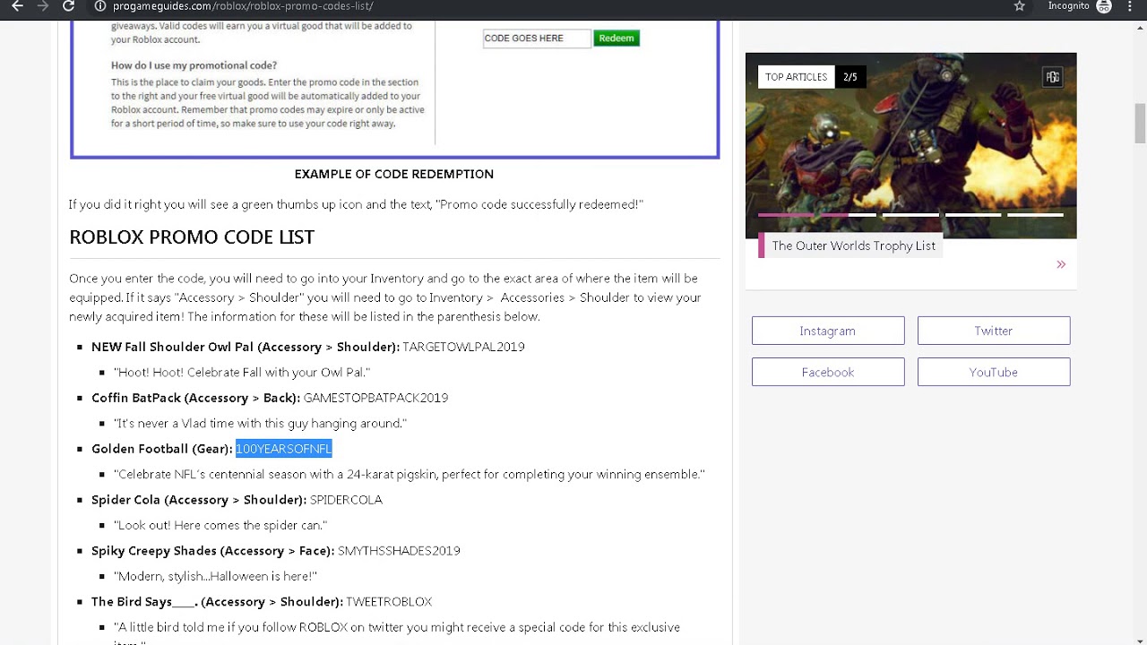
Task: Click the 'Promo code successfully redeemed' sentence
Action: click(356, 204)
